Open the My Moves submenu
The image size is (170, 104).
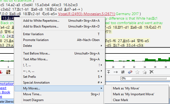(59, 88)
